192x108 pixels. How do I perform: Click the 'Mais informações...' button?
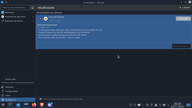coord(181,46)
